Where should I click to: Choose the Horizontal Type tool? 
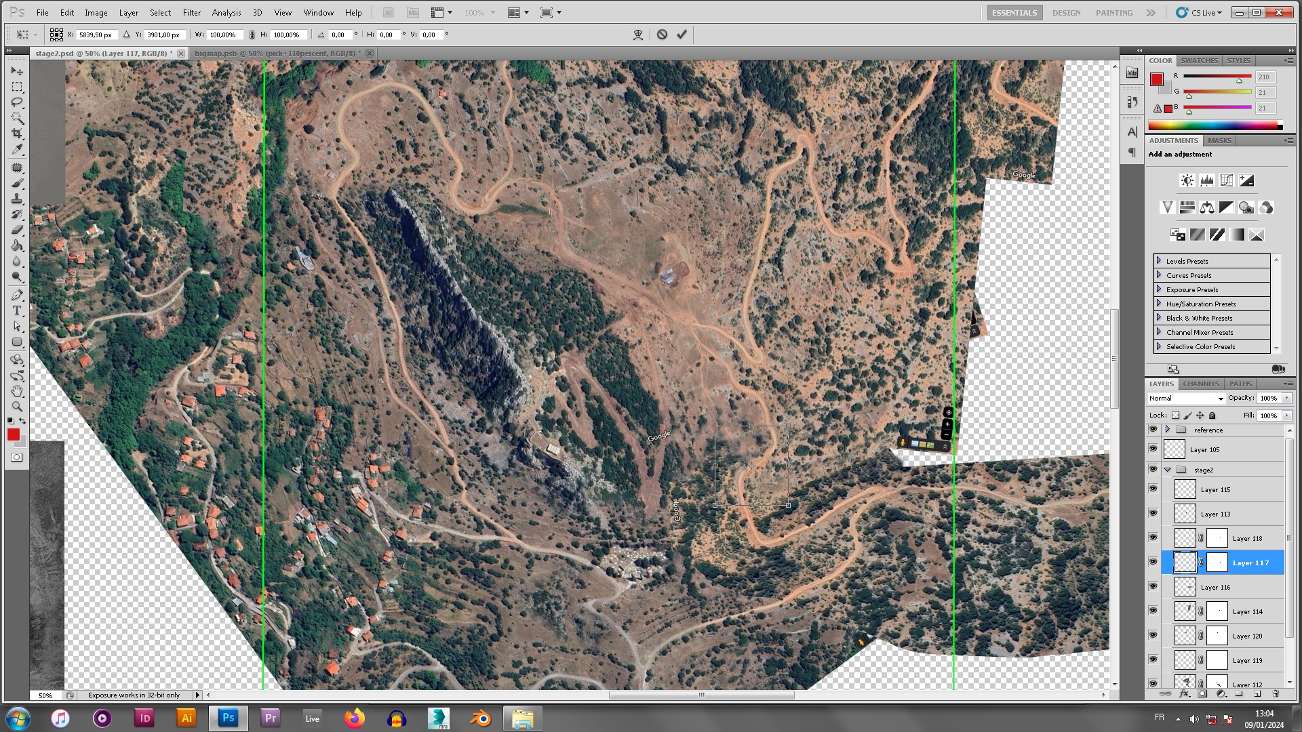pyautogui.click(x=17, y=310)
